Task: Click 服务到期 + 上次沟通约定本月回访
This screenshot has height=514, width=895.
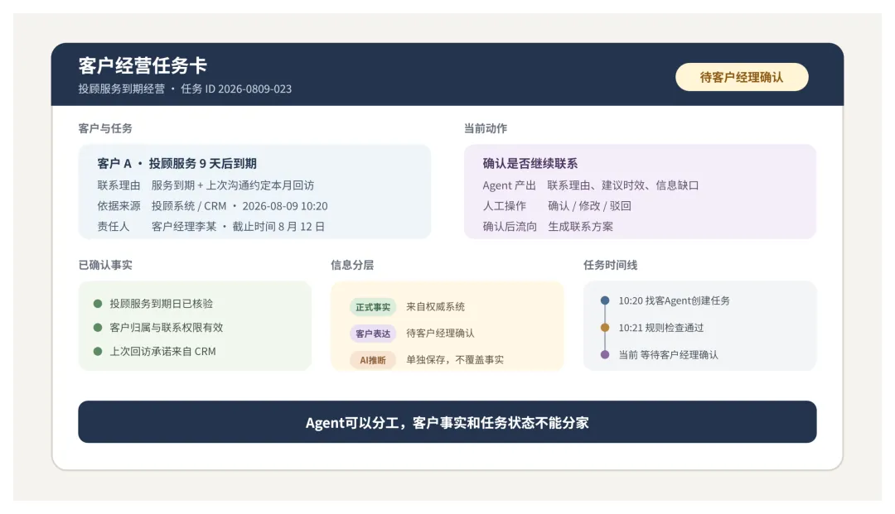Action: pyautogui.click(x=233, y=185)
